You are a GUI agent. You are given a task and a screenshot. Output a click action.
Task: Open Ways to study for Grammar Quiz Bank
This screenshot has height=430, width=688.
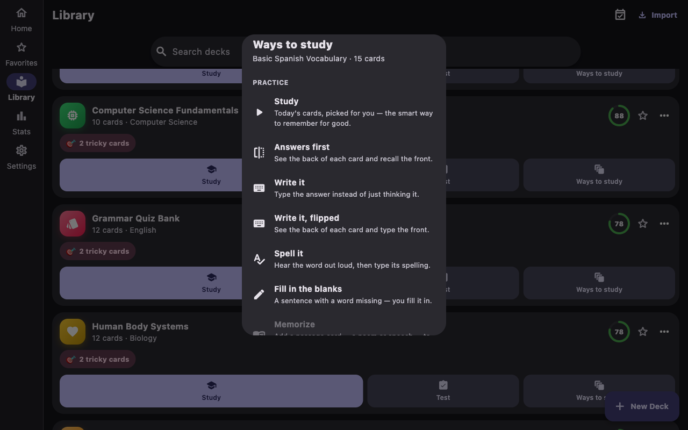(599, 283)
